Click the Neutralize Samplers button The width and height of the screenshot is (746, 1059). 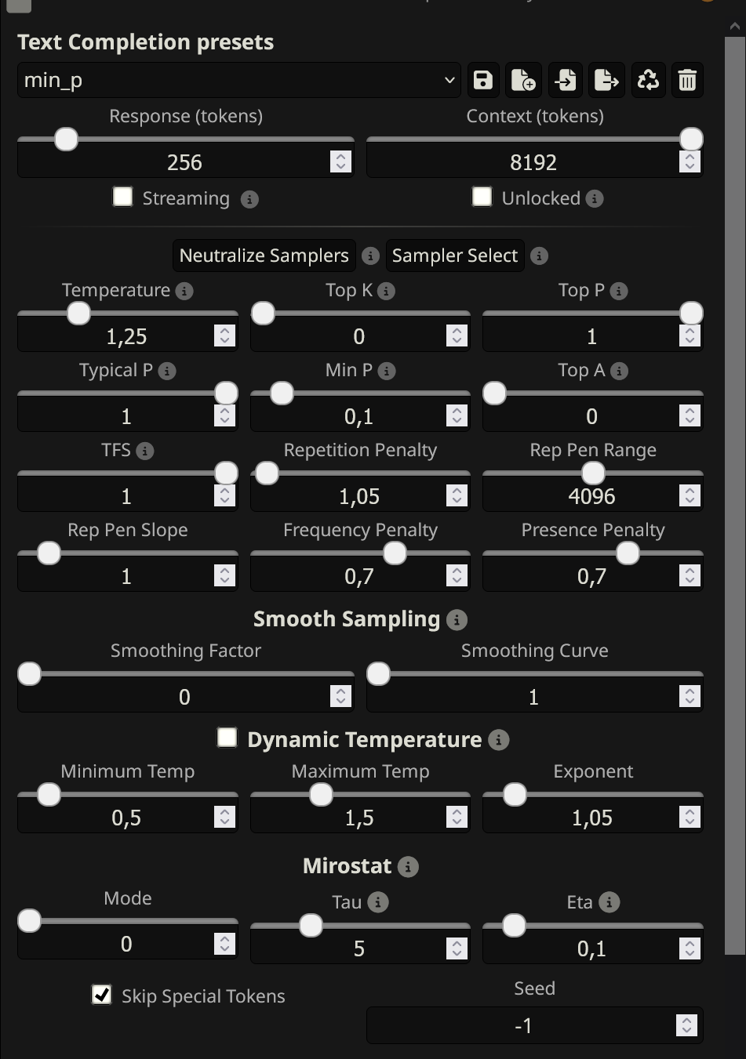[x=264, y=256]
